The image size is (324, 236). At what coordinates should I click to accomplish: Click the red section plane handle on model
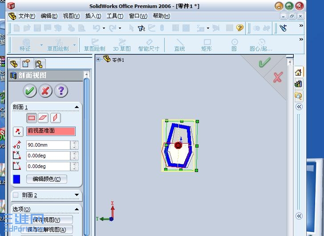click(x=178, y=145)
